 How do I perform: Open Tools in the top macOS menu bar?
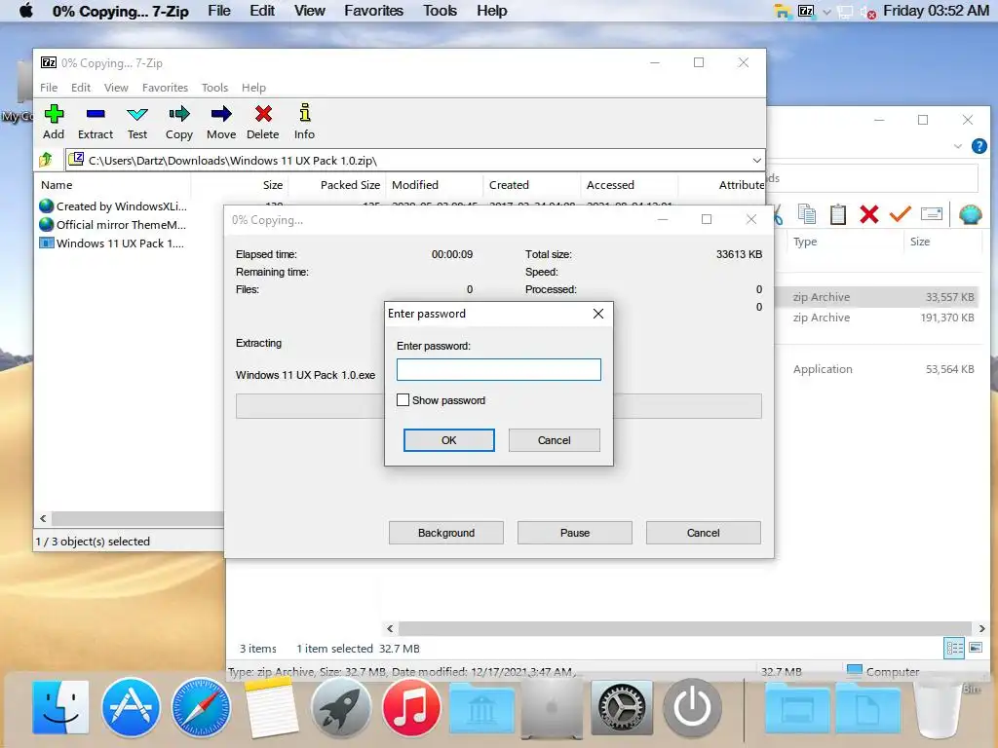(x=440, y=11)
